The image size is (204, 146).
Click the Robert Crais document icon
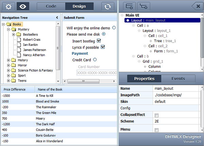coord(19,39)
